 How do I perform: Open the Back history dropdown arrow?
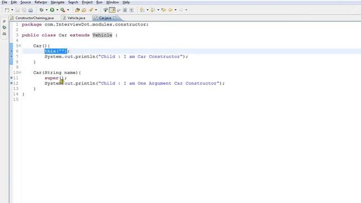click(175, 10)
